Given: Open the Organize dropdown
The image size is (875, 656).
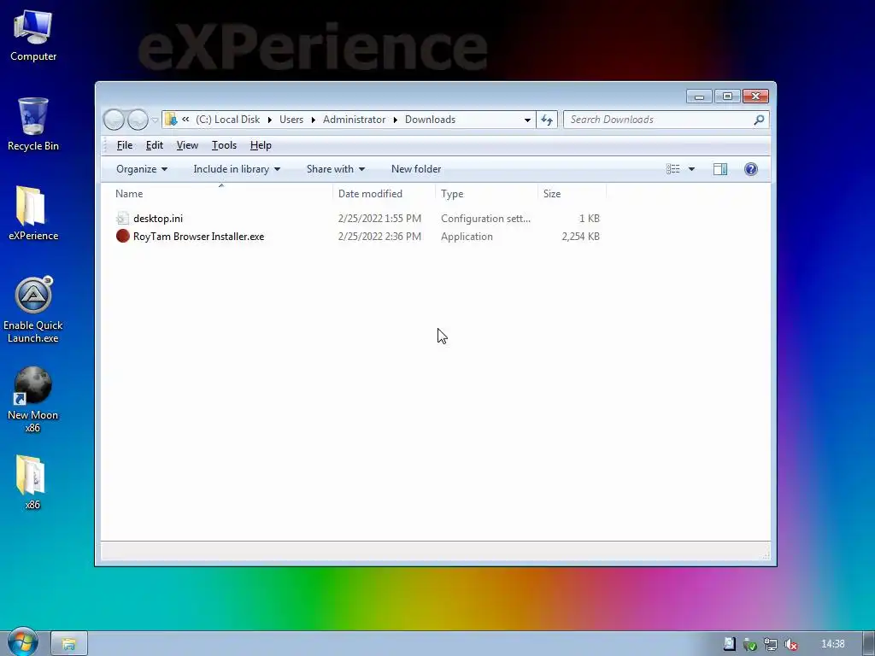Looking at the screenshot, I should tap(142, 169).
